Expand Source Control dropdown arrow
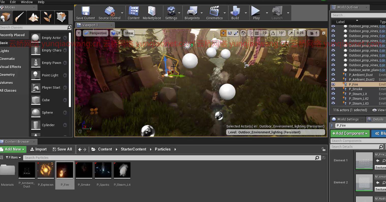Image resolution: width=386 pixels, height=202 pixels. tap(122, 13)
